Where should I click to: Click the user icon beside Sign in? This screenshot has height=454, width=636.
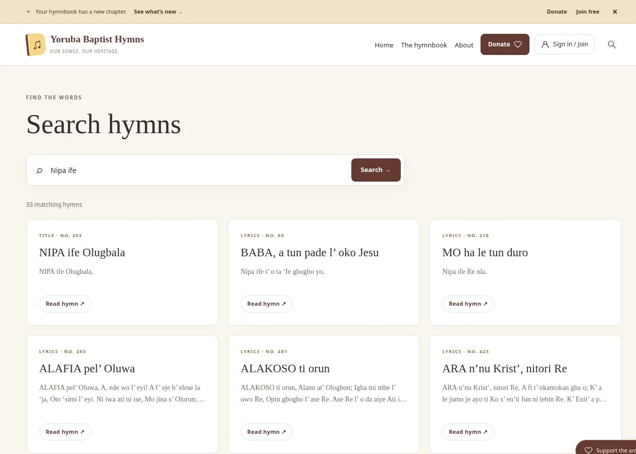[545, 44]
